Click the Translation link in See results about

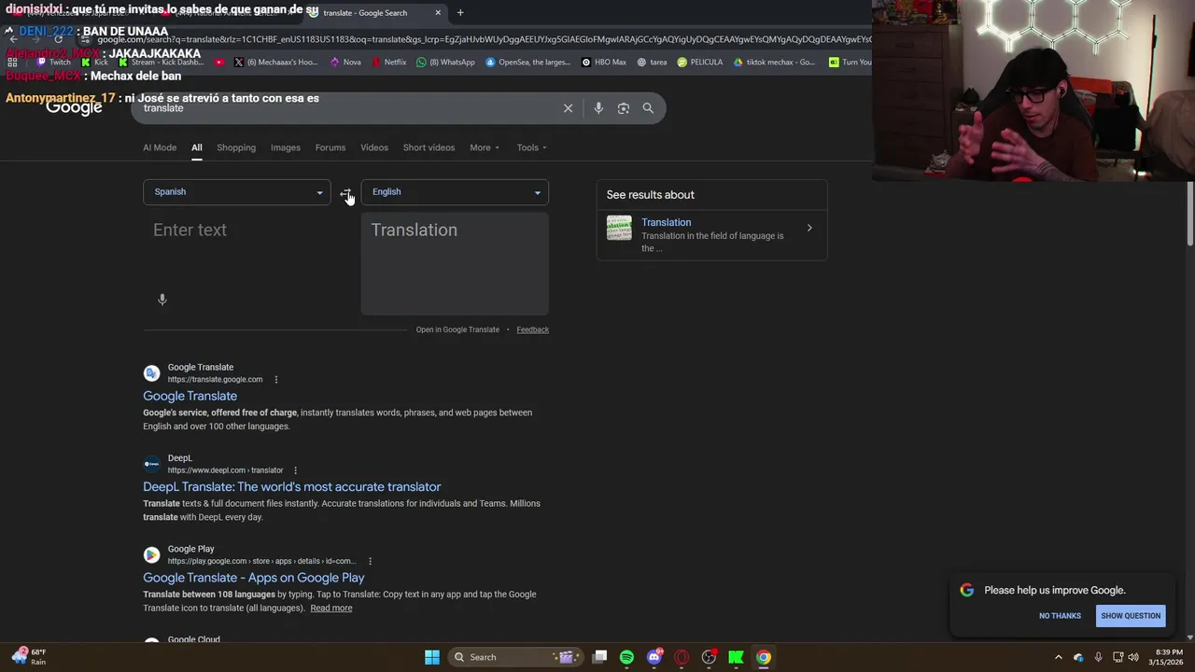[x=666, y=222]
